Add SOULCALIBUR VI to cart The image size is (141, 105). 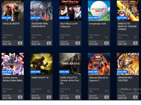click(x=20, y=43)
